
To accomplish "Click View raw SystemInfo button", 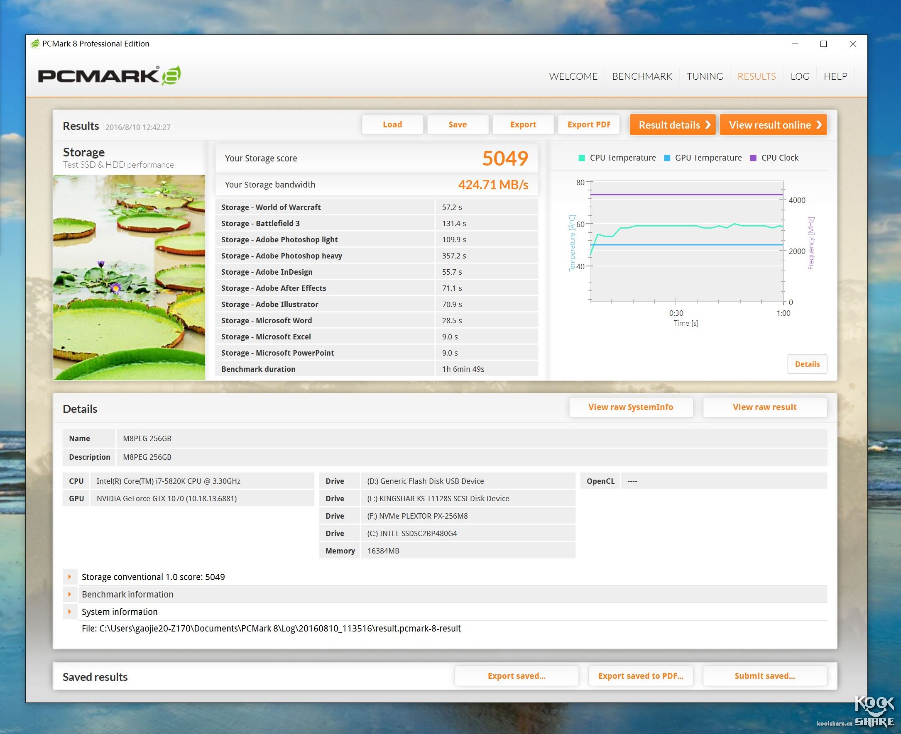I will click(630, 407).
